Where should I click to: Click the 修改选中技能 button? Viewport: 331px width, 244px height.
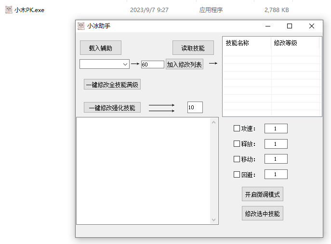click(x=262, y=213)
